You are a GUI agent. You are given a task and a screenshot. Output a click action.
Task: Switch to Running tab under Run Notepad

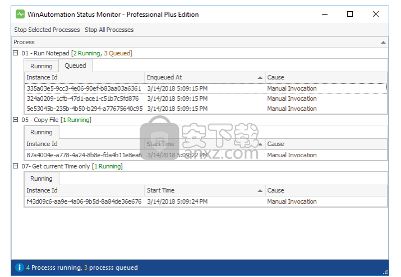pos(42,66)
